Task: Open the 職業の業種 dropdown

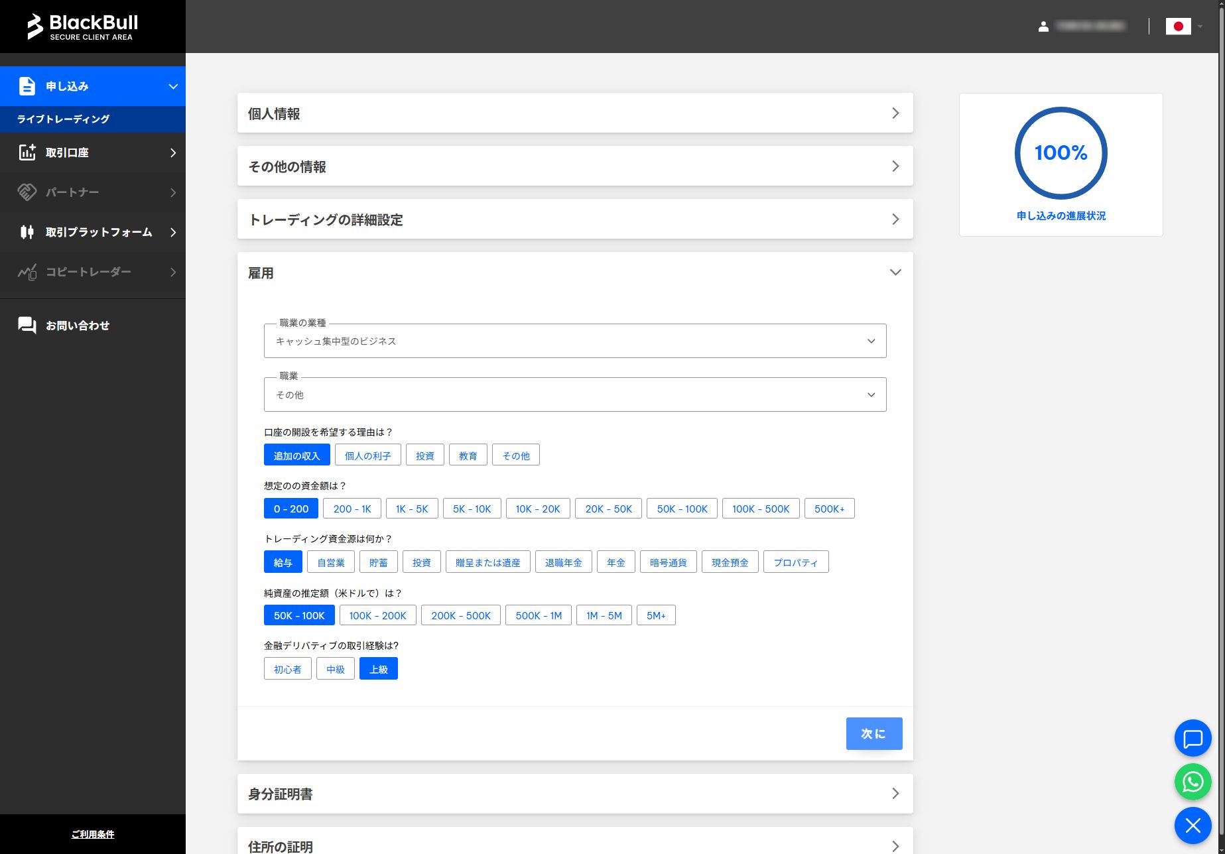Action: point(574,341)
